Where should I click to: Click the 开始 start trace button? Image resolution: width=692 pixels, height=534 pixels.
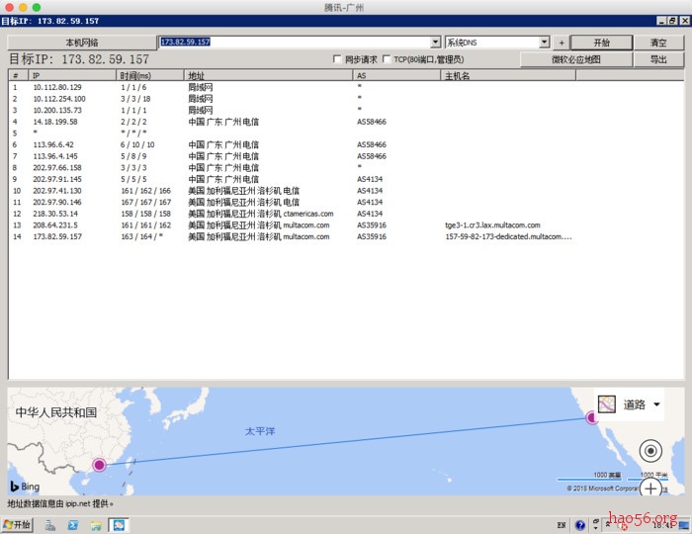tap(601, 43)
